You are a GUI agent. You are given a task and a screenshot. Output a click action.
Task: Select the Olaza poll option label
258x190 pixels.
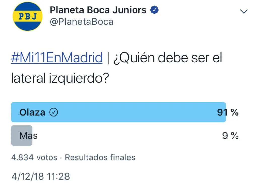(32, 112)
